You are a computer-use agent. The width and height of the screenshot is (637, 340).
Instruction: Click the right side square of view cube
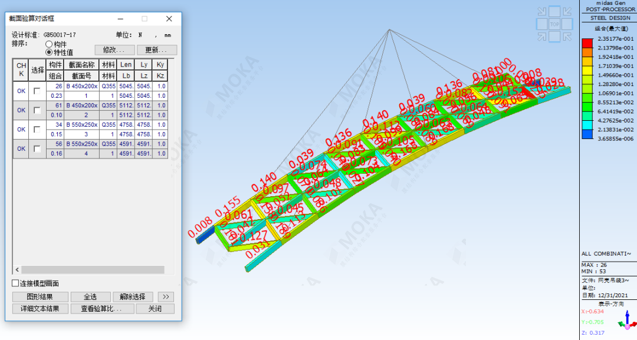[x=568, y=25]
